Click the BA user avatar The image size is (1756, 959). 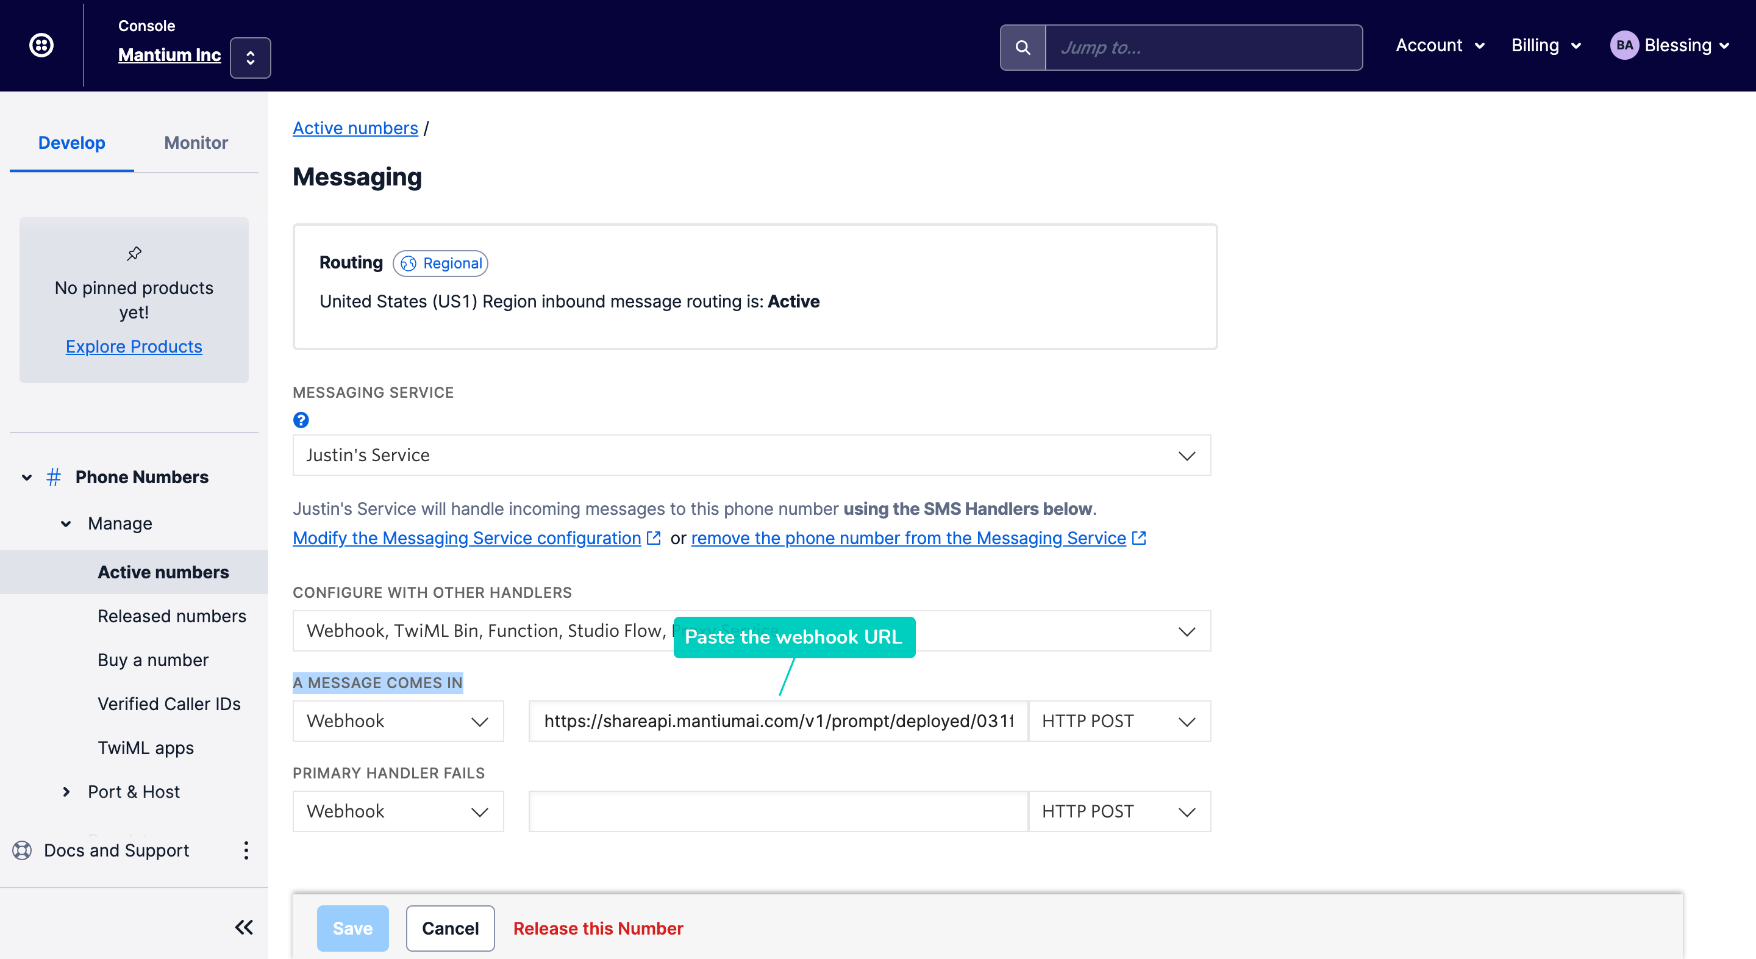click(1624, 46)
